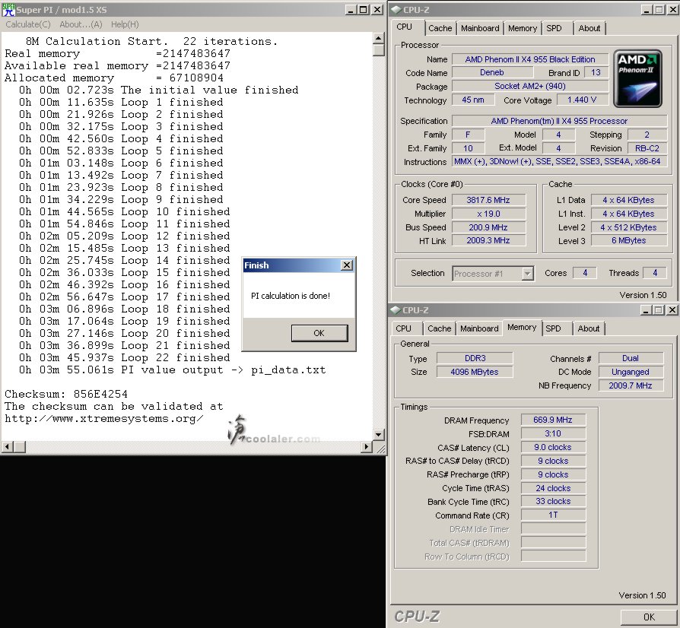Click the scroll down arrow in Super PI
The width and height of the screenshot is (680, 628).
(379, 434)
